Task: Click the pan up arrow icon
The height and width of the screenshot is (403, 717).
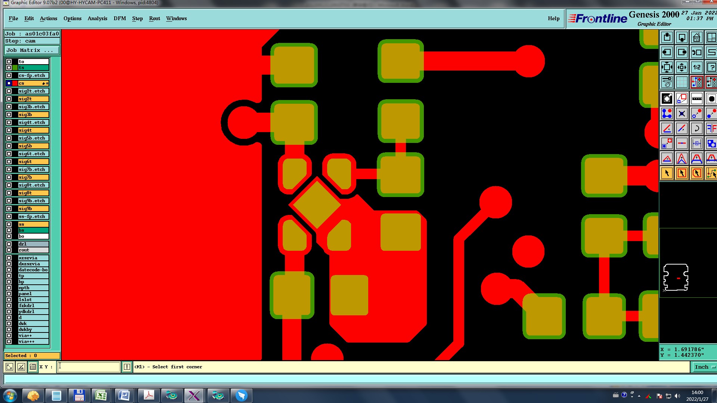Action: 667,38
